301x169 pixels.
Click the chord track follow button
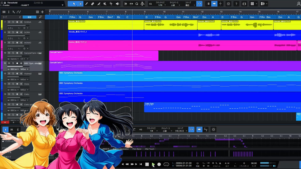point(29,17)
